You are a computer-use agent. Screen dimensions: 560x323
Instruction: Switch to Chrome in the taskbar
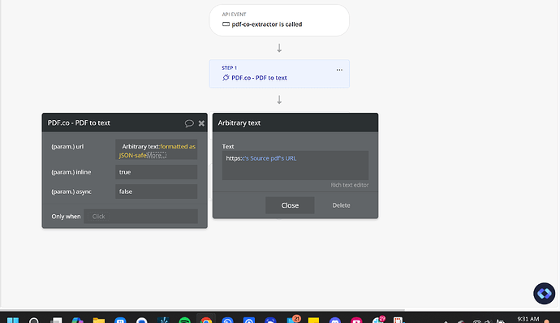tap(206, 321)
